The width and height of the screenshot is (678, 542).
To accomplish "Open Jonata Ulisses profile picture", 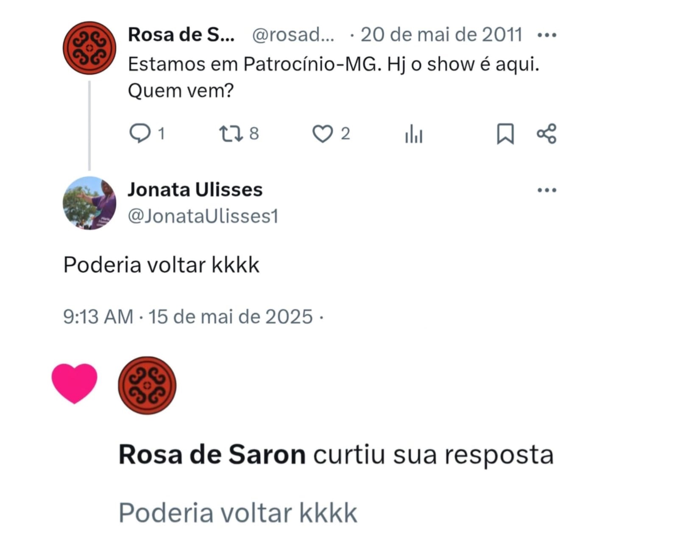I will (89, 203).
